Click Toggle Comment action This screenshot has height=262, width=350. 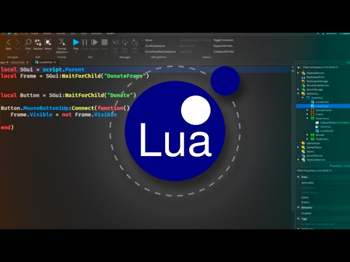pyautogui.click(x=224, y=40)
